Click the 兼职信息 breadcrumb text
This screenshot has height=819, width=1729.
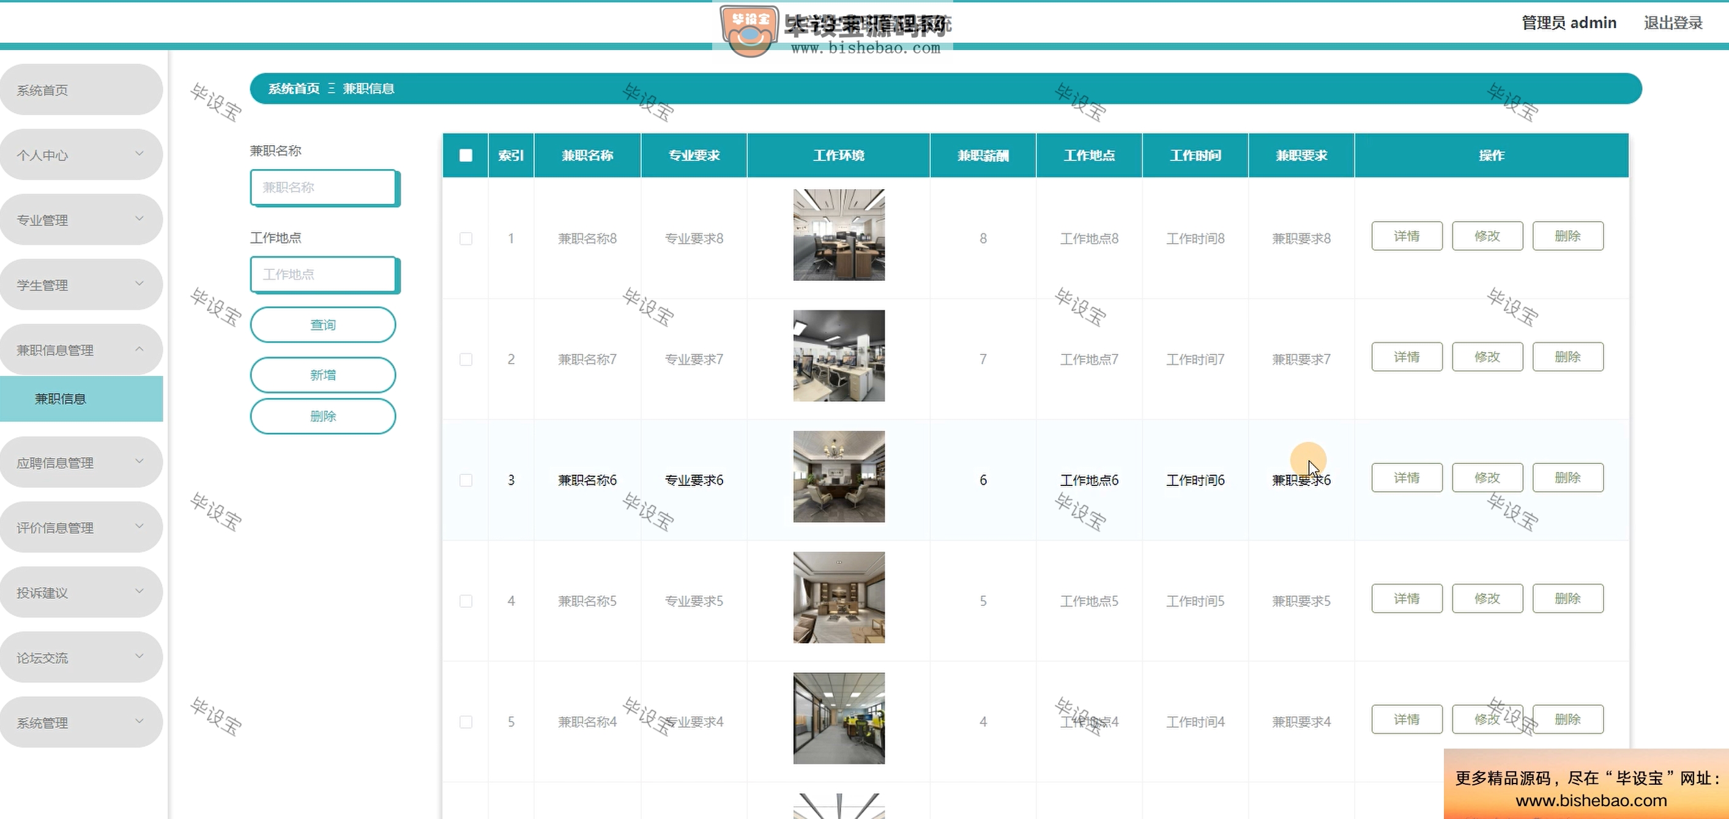(x=368, y=89)
